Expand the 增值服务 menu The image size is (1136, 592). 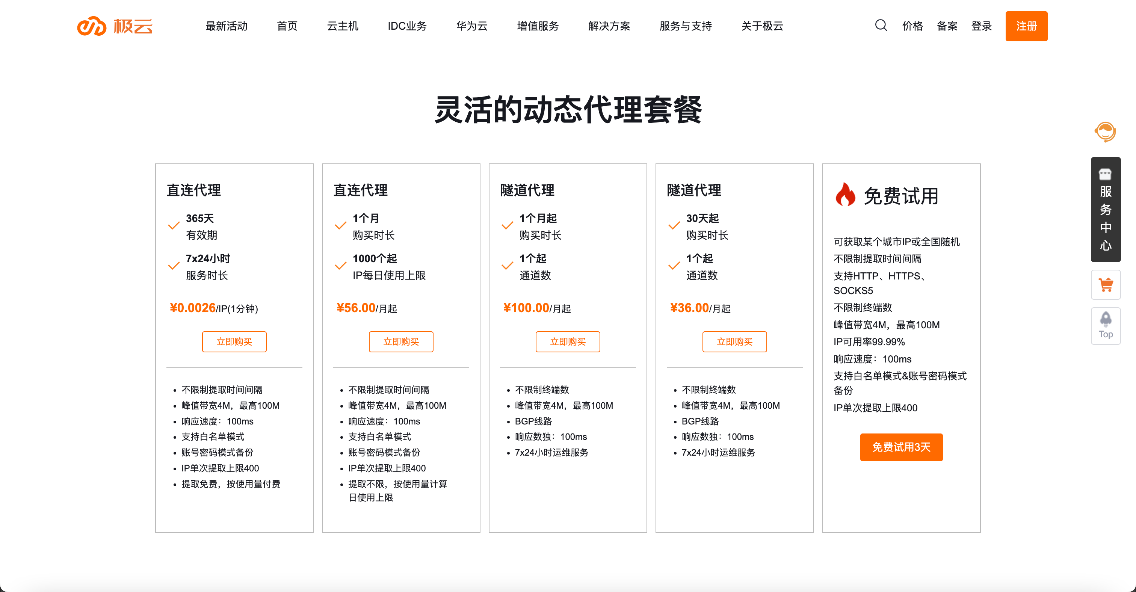(x=538, y=26)
